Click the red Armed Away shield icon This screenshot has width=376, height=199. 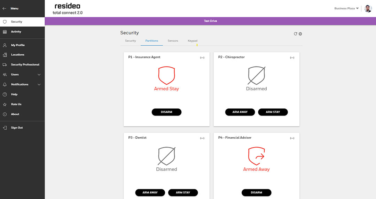point(256,156)
